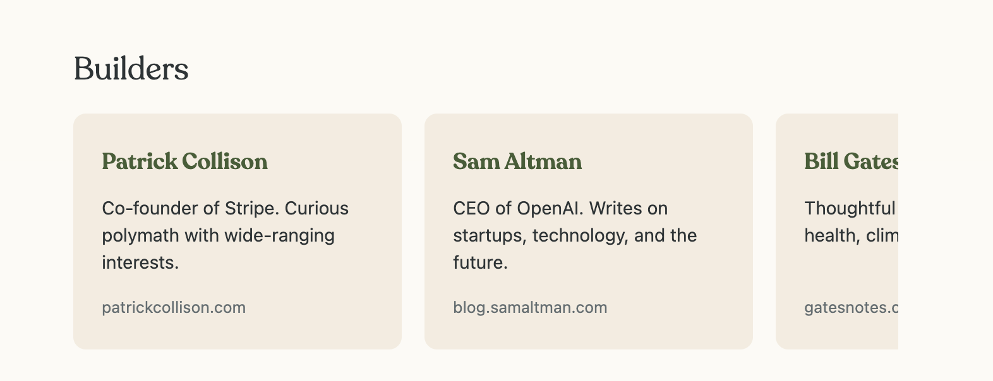Select the Sam Altman card's empty bottom padding
Screen dimensions: 993x381
click(x=588, y=334)
